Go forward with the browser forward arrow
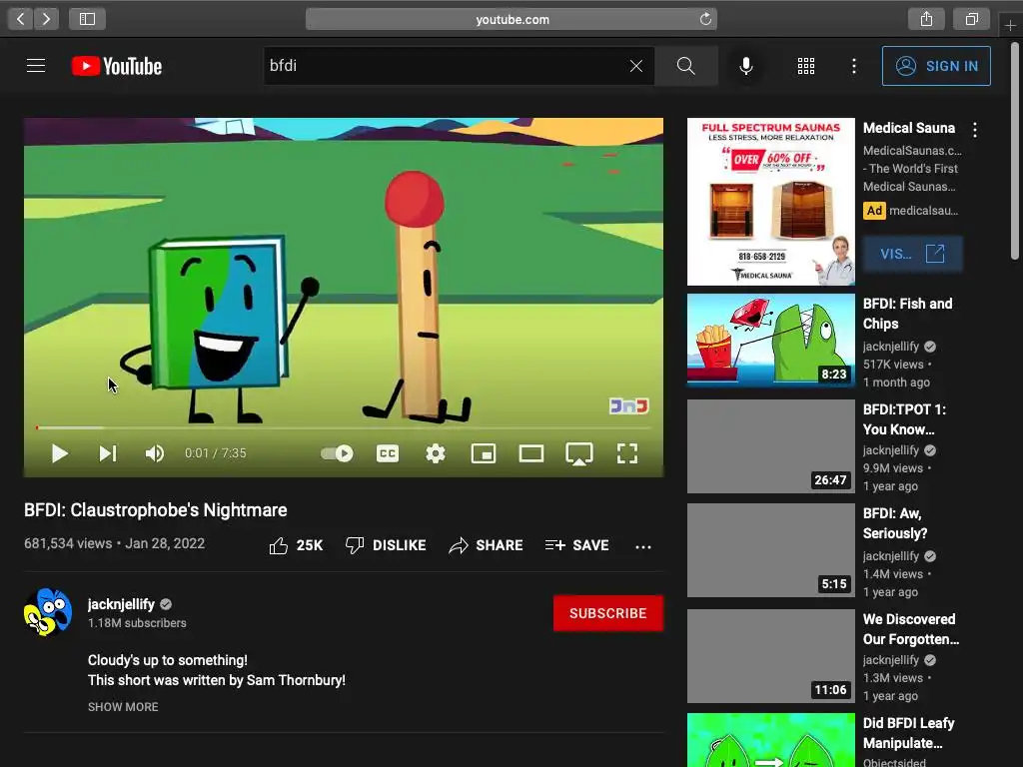This screenshot has width=1023, height=767. pos(46,19)
